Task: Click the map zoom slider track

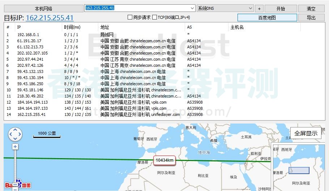Action: click(15, 166)
